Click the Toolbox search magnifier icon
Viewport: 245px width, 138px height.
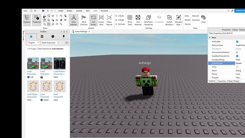[62, 43]
